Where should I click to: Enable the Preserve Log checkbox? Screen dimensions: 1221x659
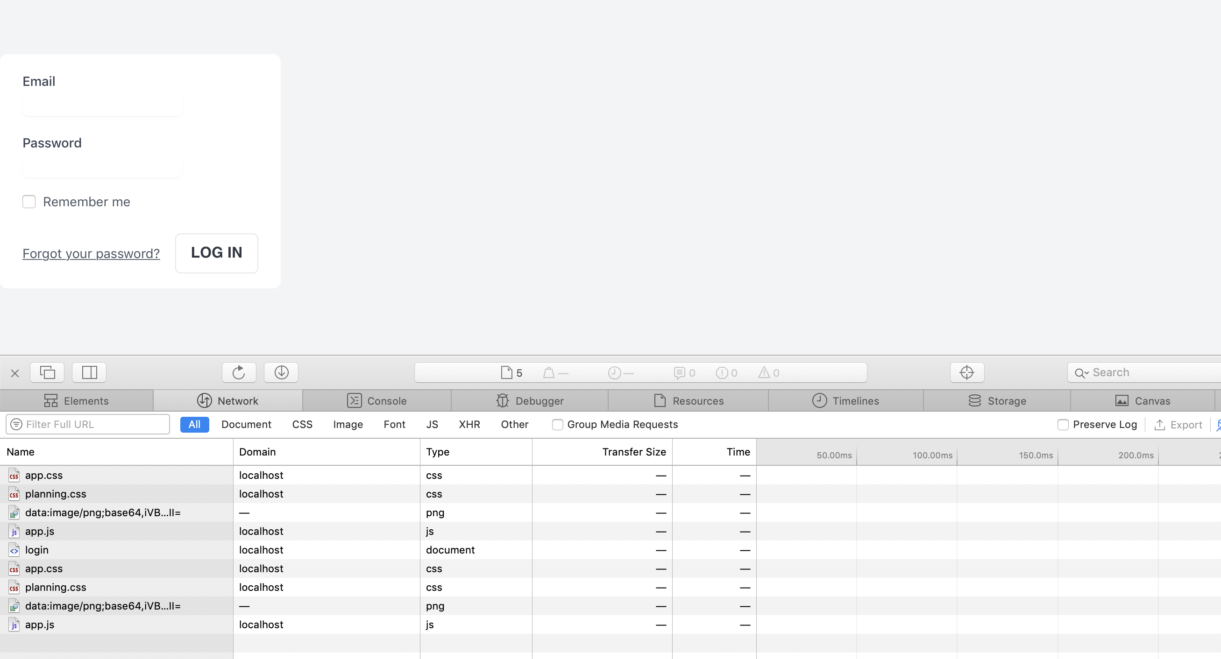1063,425
